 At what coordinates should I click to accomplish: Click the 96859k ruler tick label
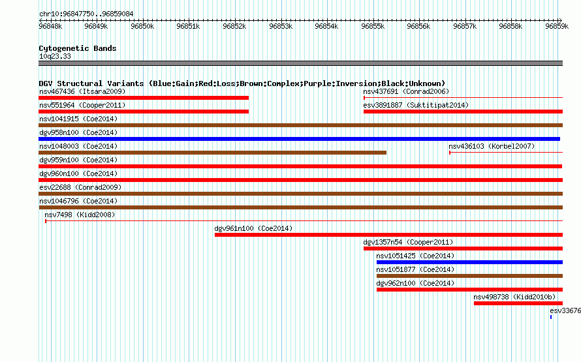[557, 26]
